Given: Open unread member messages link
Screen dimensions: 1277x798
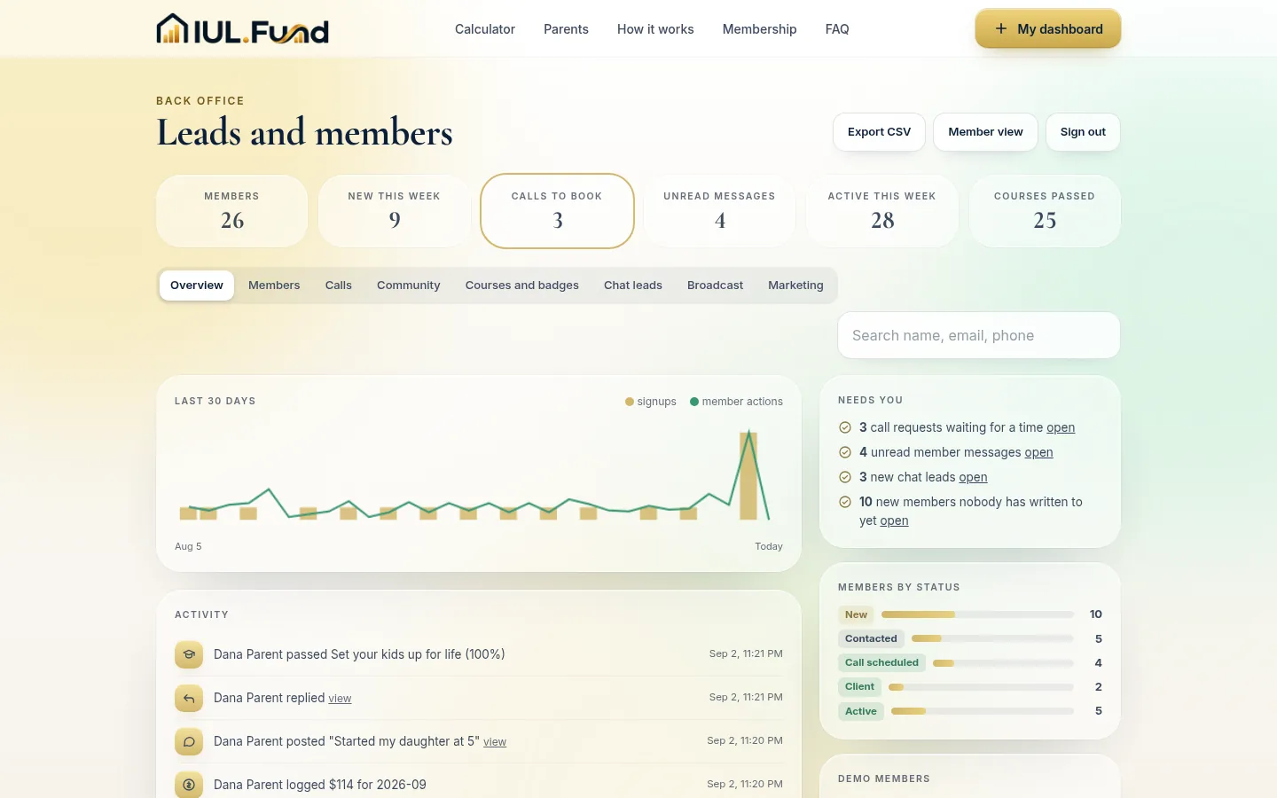Looking at the screenshot, I should click(x=1038, y=452).
